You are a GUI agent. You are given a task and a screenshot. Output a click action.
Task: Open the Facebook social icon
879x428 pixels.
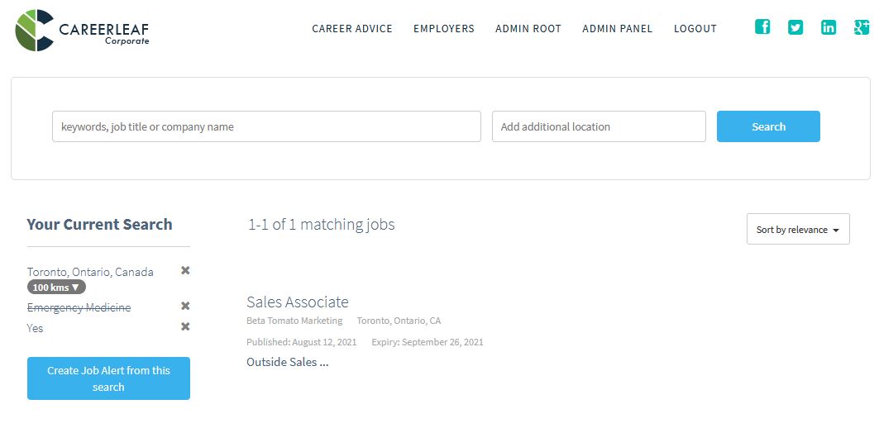pos(762,27)
